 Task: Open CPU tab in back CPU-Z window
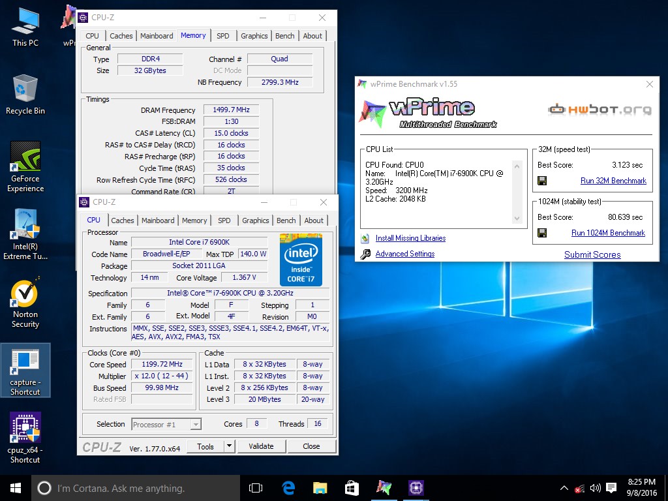92,36
